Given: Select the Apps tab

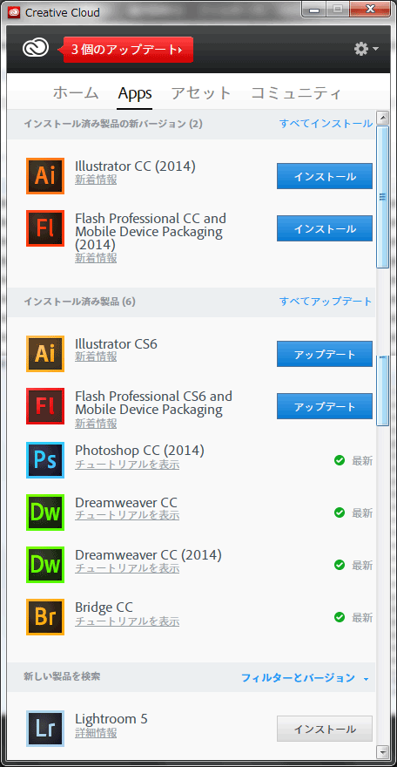Looking at the screenshot, I should click(x=135, y=92).
